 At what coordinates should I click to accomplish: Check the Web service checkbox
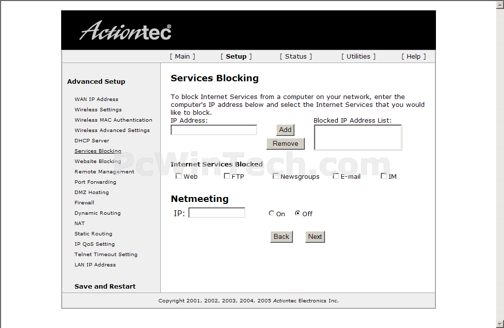179,176
